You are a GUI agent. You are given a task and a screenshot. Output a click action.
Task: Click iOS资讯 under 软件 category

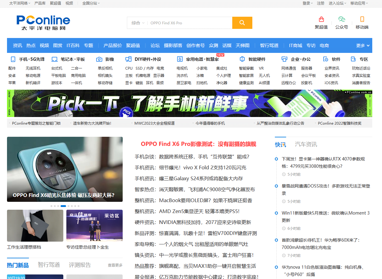click(331, 83)
